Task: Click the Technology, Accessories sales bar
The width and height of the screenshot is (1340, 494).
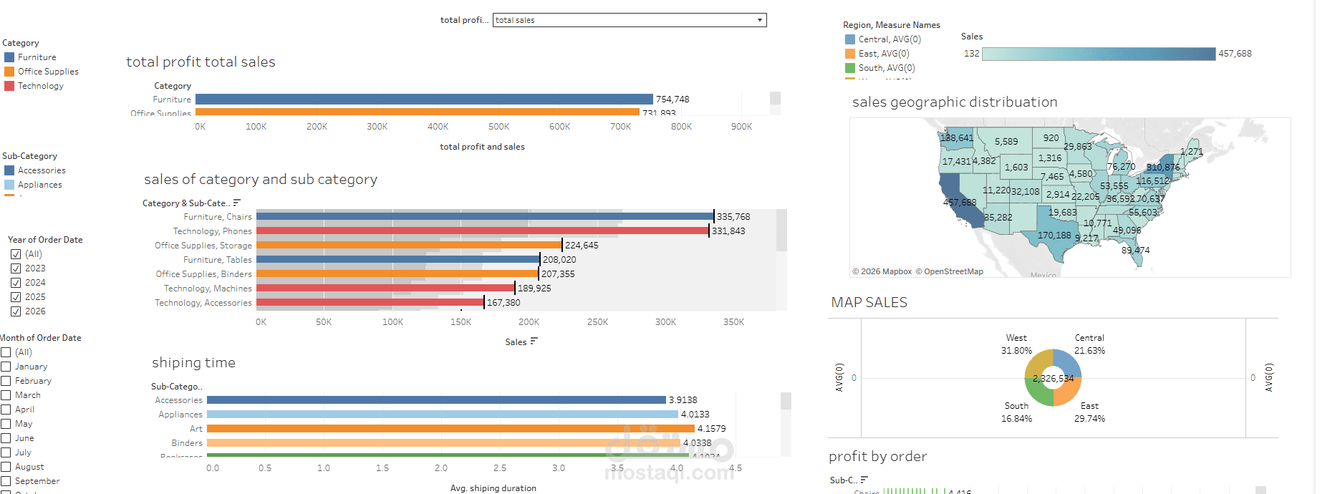Action: pos(370,302)
